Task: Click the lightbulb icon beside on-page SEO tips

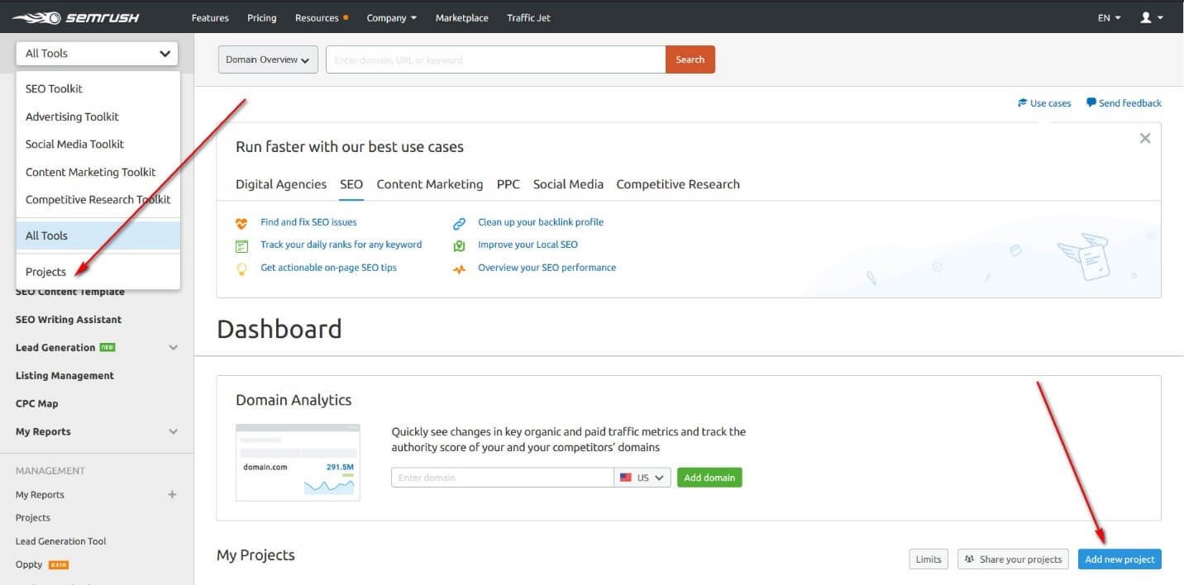Action: (x=241, y=269)
